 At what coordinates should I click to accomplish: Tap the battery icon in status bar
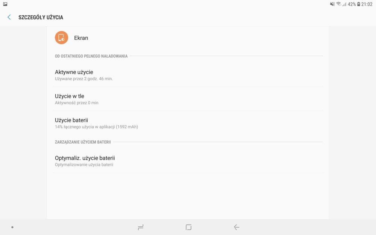(x=358, y=4)
